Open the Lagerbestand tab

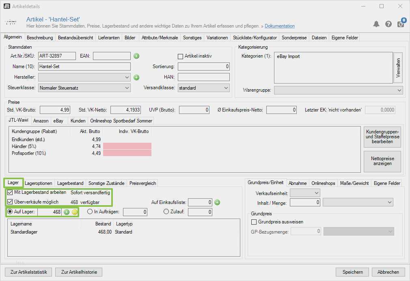tap(70, 183)
